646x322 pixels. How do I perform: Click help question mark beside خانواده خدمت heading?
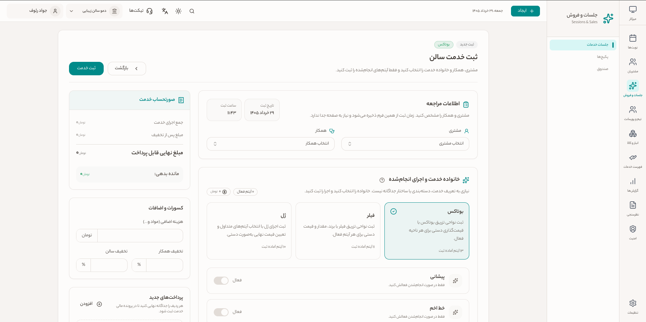[382, 180]
